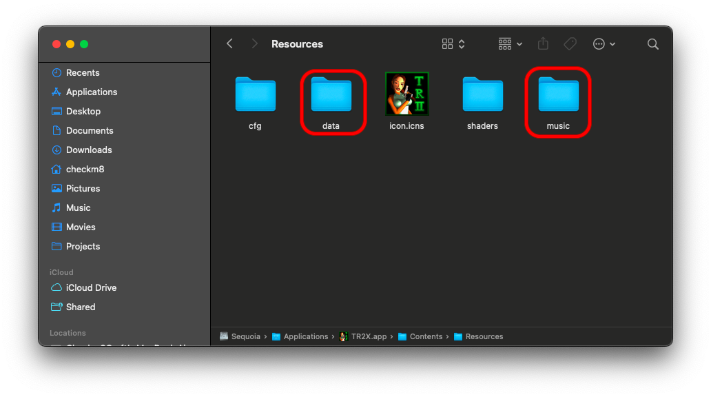Viewport: 711px width, 397px height.
Task: Open Recents in the sidebar
Action: 82,73
